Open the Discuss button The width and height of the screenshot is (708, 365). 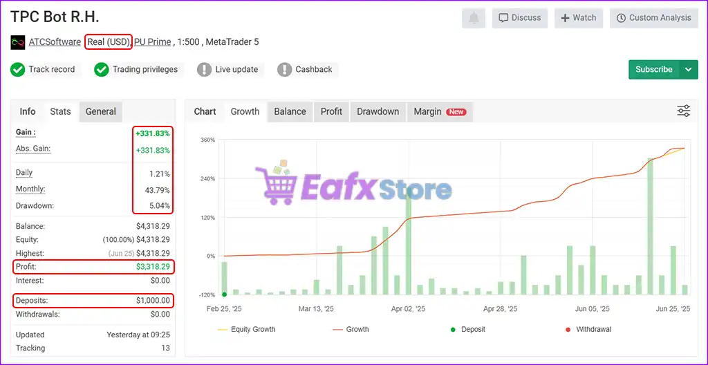520,18
